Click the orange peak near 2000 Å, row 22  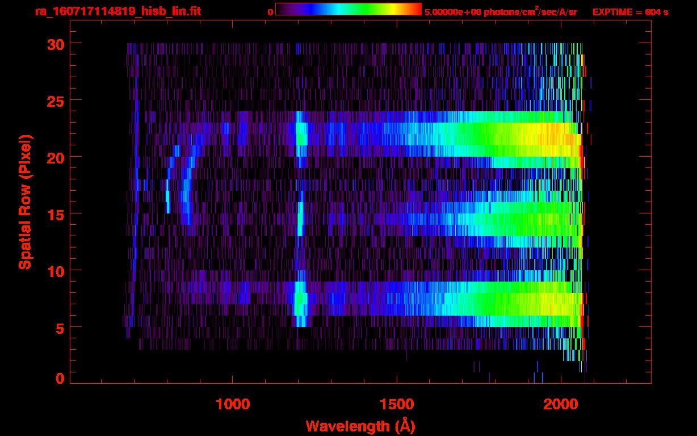pos(562,139)
